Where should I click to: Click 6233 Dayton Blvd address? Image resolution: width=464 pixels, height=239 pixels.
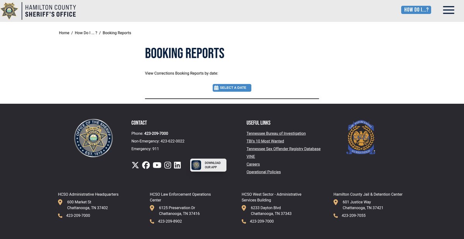point(266,208)
